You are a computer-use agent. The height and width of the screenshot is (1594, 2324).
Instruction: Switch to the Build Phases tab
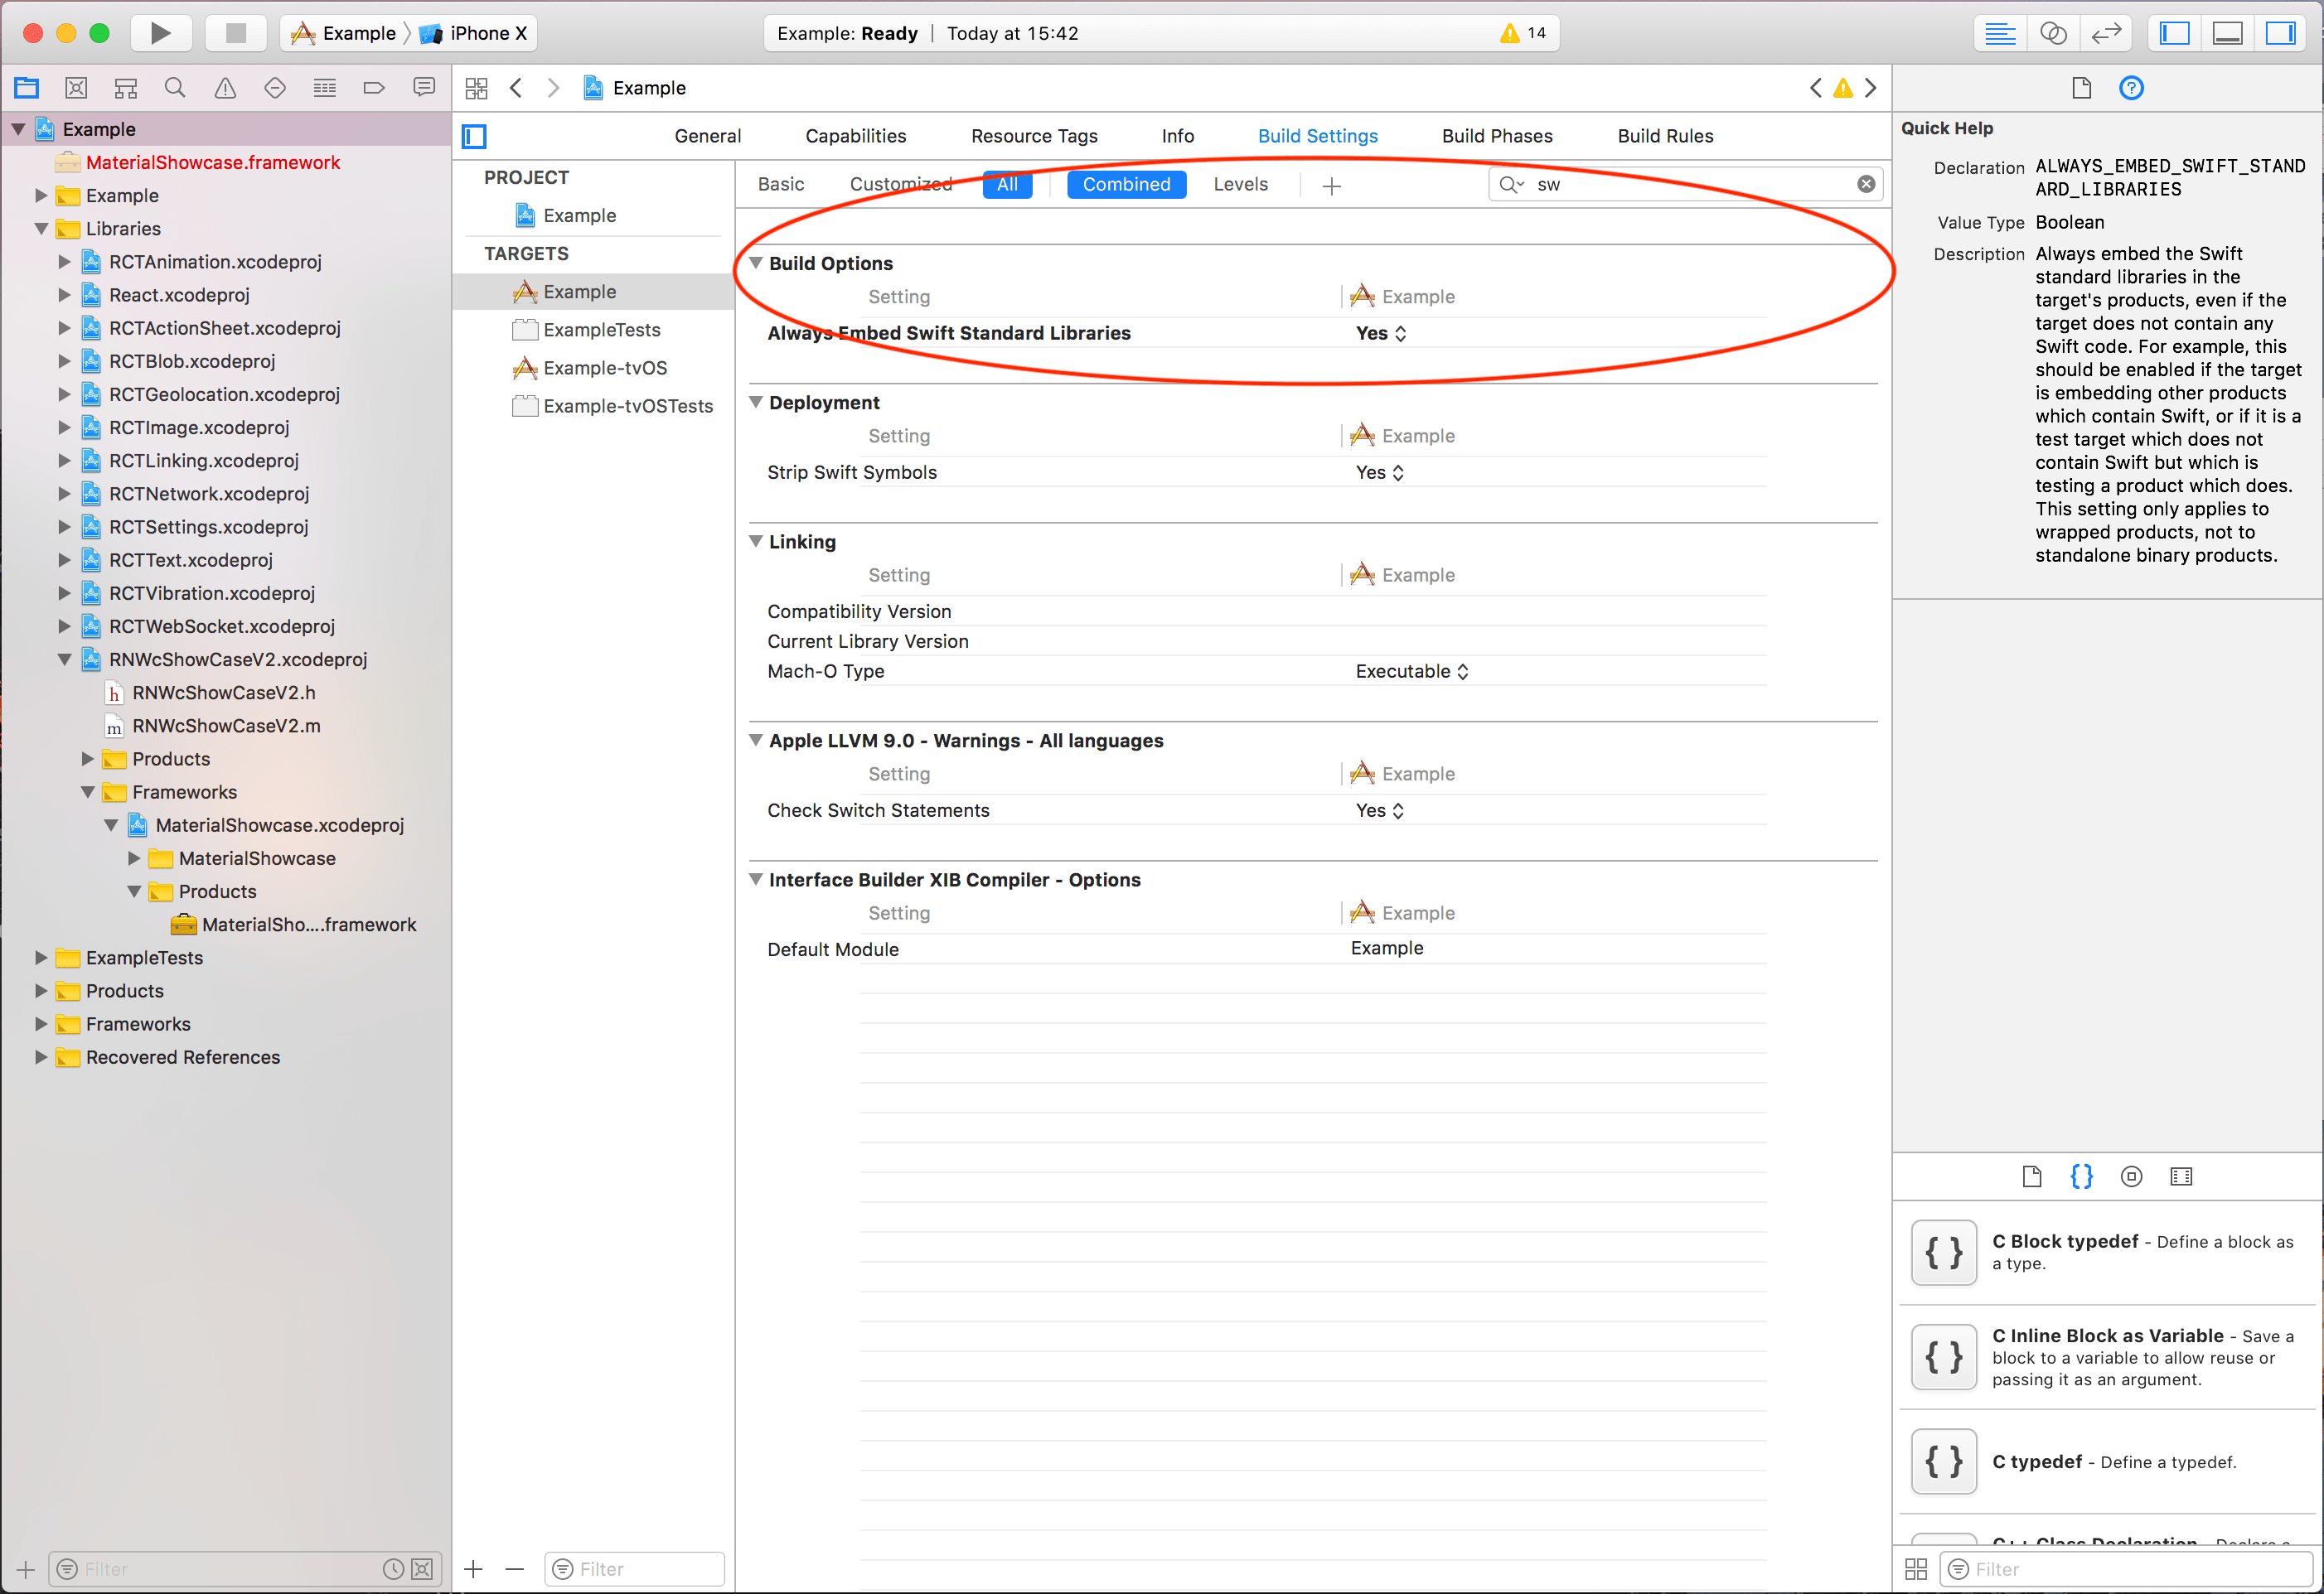click(x=1497, y=136)
